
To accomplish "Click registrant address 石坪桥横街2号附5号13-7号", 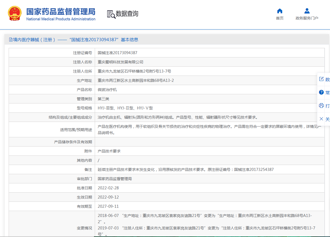I will [134, 71].
